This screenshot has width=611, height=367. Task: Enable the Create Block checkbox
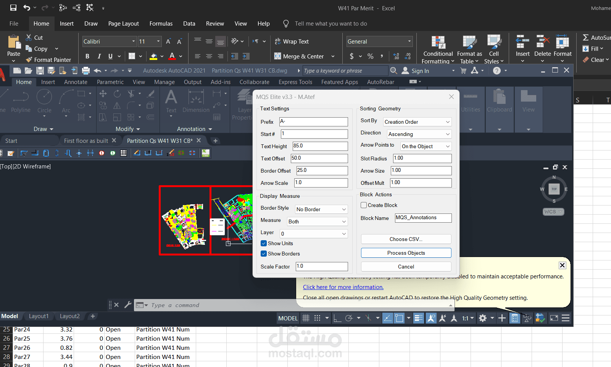pos(364,205)
